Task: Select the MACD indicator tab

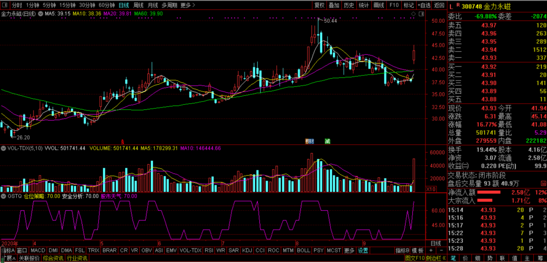Action: tap(37, 250)
